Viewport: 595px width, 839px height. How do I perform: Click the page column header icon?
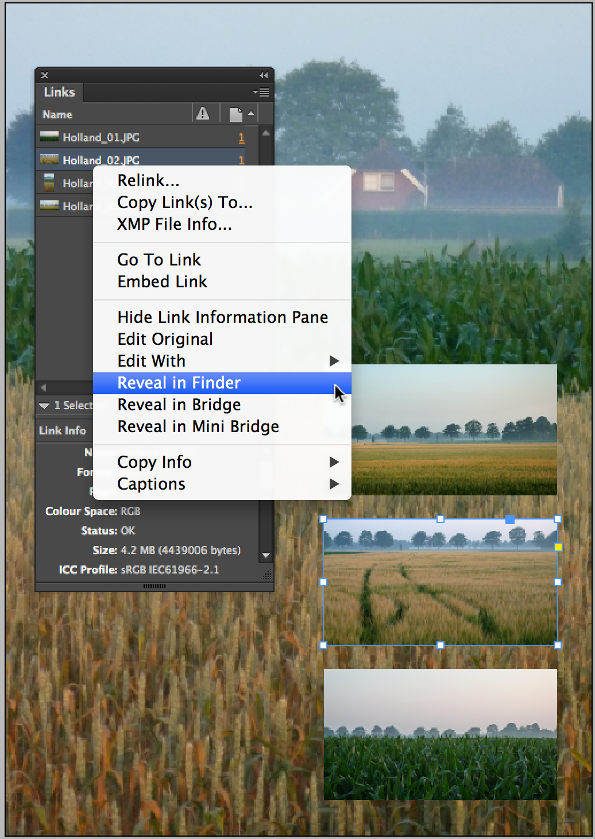click(235, 114)
